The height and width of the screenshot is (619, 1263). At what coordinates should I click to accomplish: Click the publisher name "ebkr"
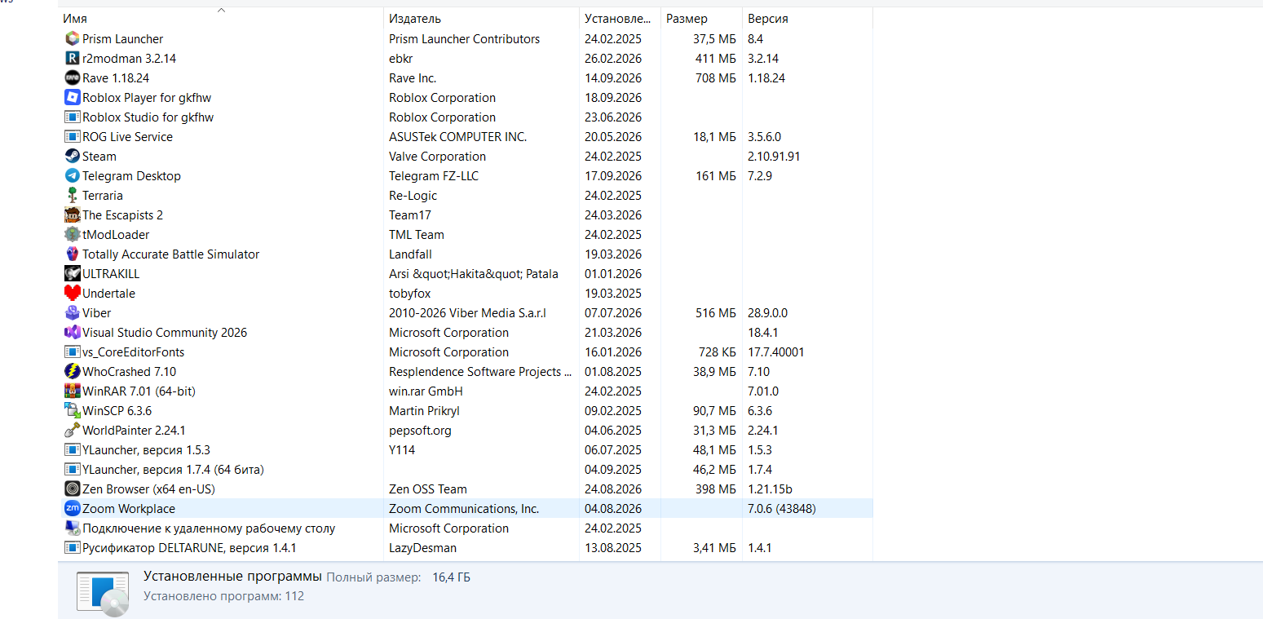coord(403,58)
